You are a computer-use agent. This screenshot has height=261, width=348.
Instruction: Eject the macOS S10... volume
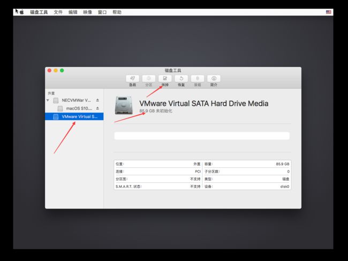click(x=97, y=108)
